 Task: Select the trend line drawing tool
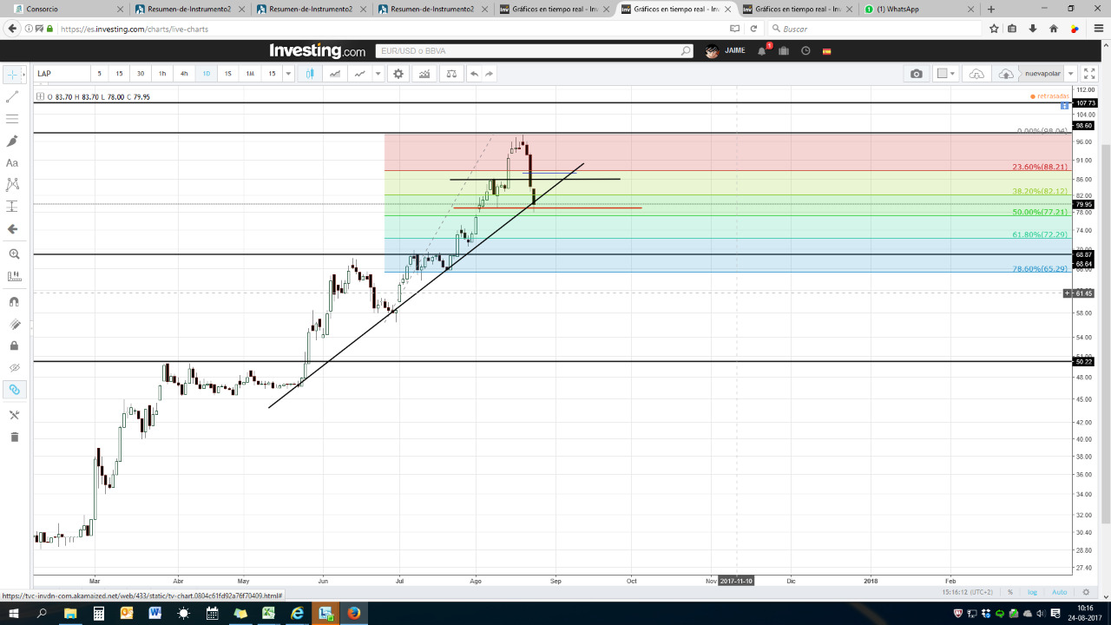point(12,97)
